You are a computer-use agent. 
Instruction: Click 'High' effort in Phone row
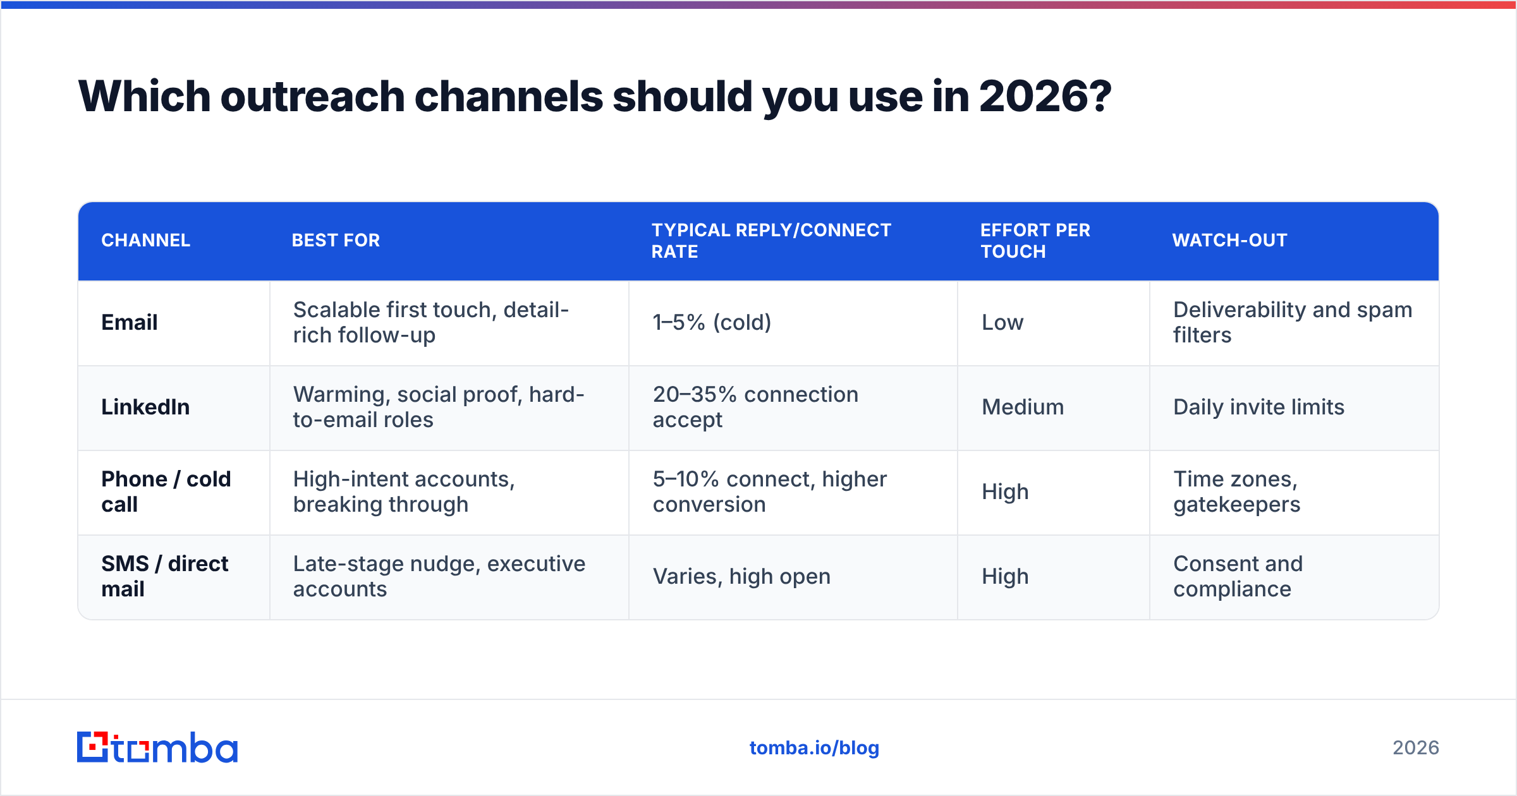1054,492
